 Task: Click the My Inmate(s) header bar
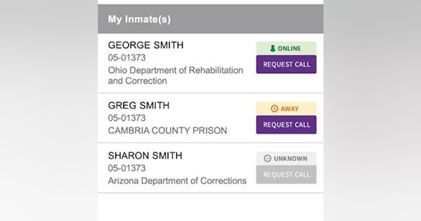pyautogui.click(x=210, y=19)
